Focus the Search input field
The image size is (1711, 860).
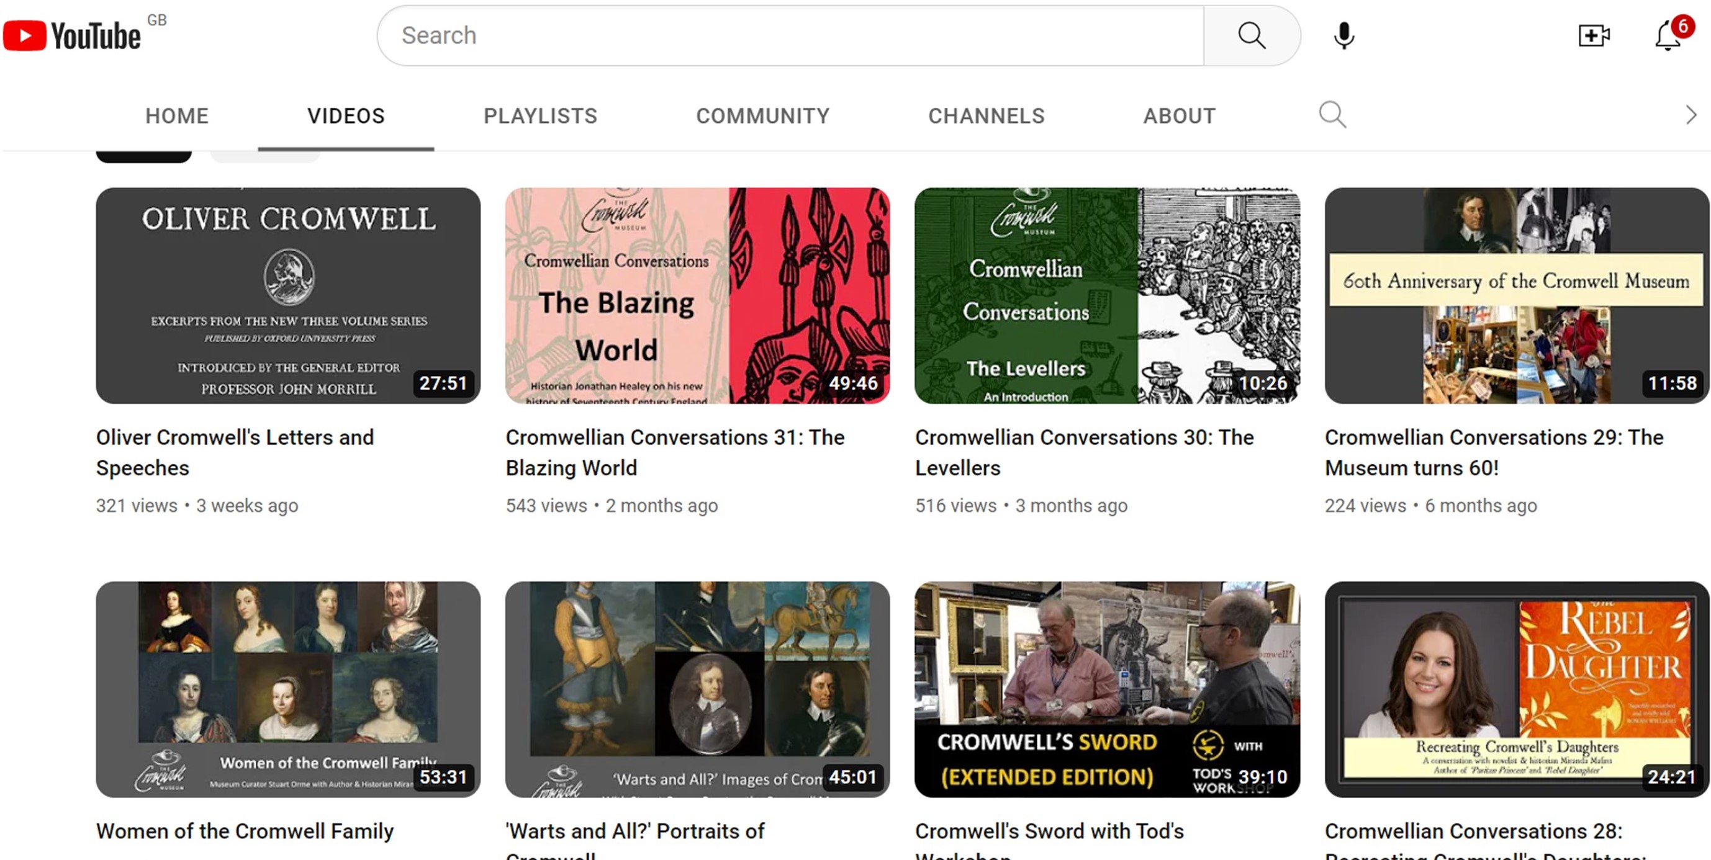tap(790, 36)
